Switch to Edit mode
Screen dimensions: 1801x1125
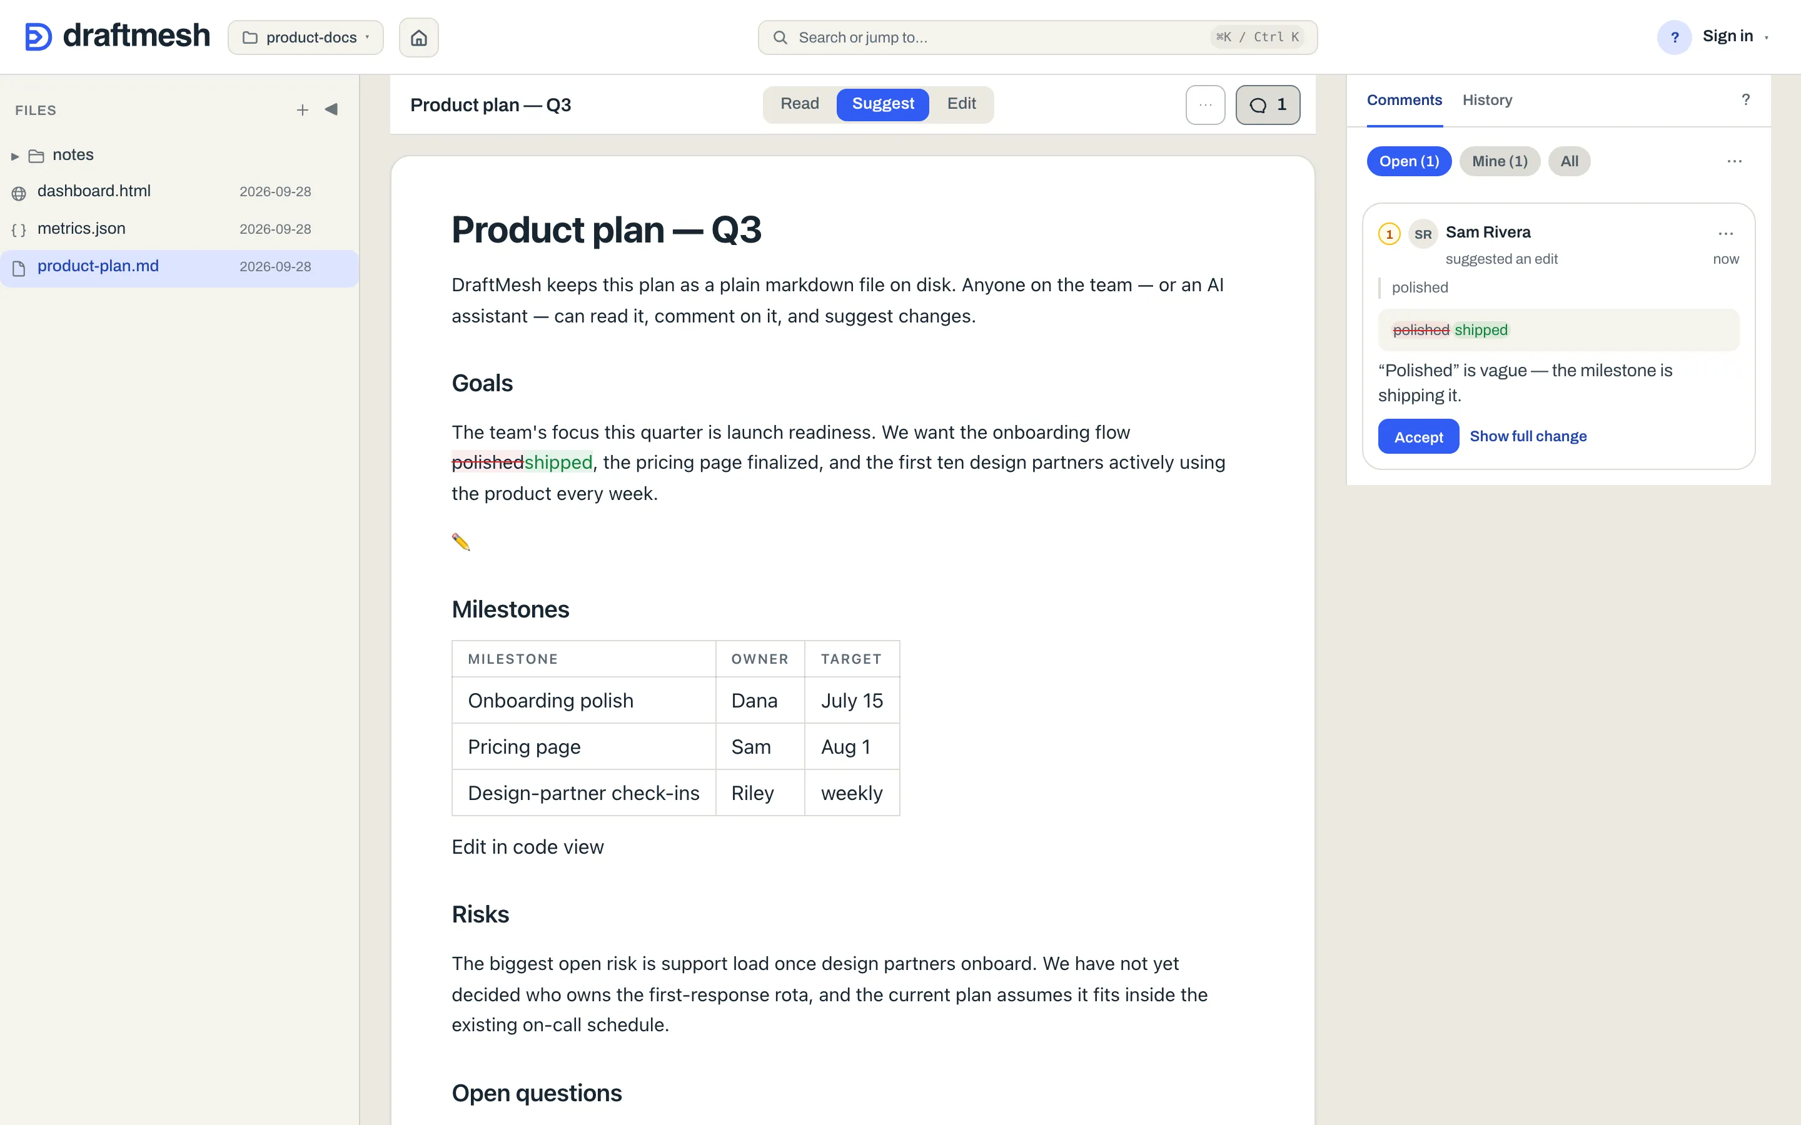point(961,104)
